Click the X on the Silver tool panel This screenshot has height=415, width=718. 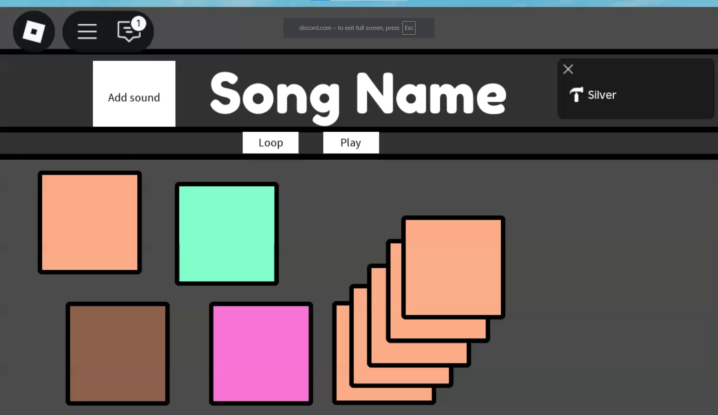(568, 69)
